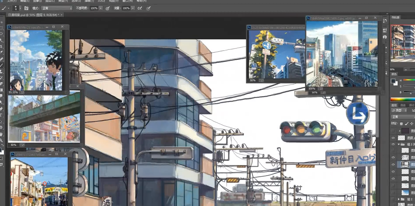Select the Brush tool in the toolbox
Viewport: 415px width, 206px height.
[x=2, y=65]
